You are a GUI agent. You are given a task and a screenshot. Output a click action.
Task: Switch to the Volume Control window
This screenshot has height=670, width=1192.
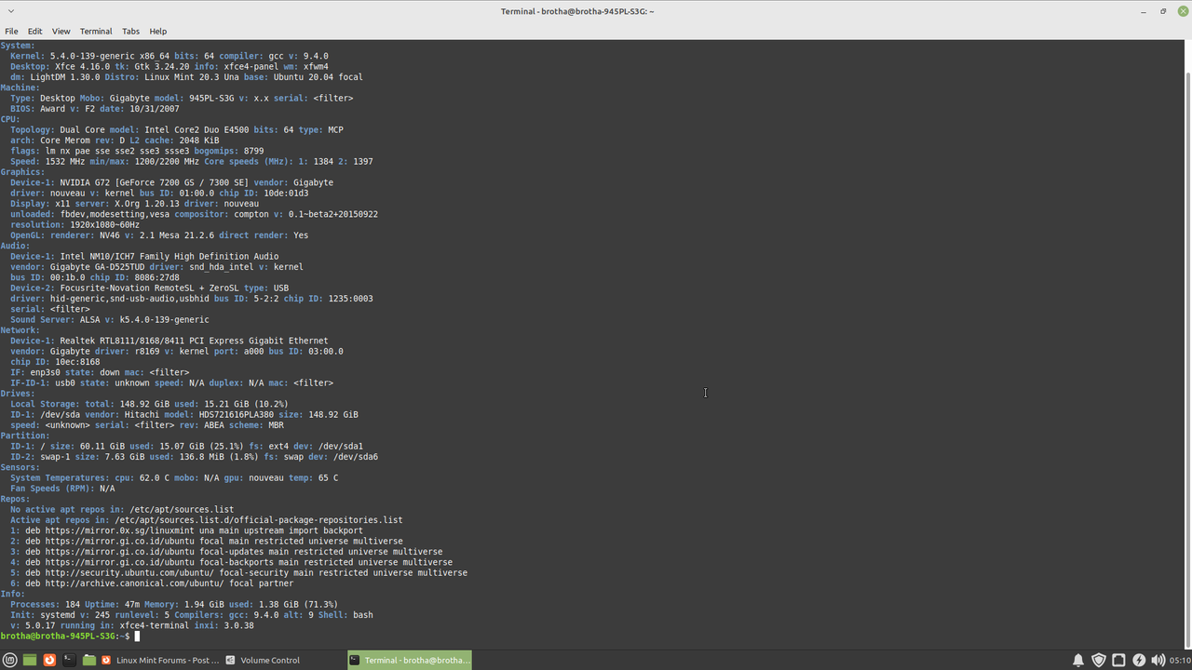point(270,660)
